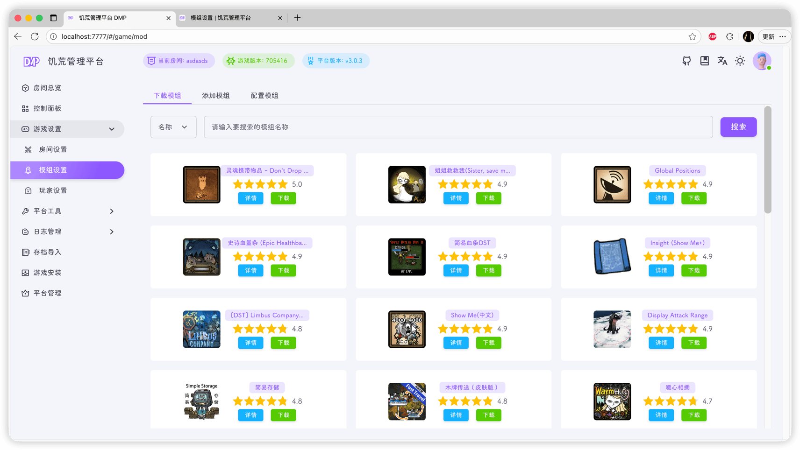The image size is (800, 450).
Task: Open the documentation book icon
Action: pyautogui.click(x=704, y=61)
